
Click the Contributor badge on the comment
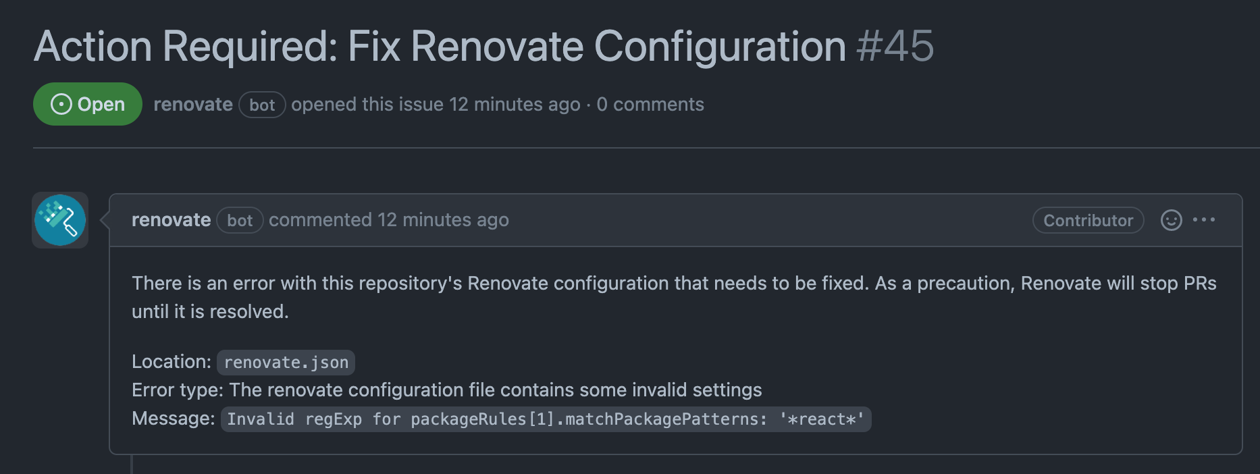click(x=1087, y=219)
